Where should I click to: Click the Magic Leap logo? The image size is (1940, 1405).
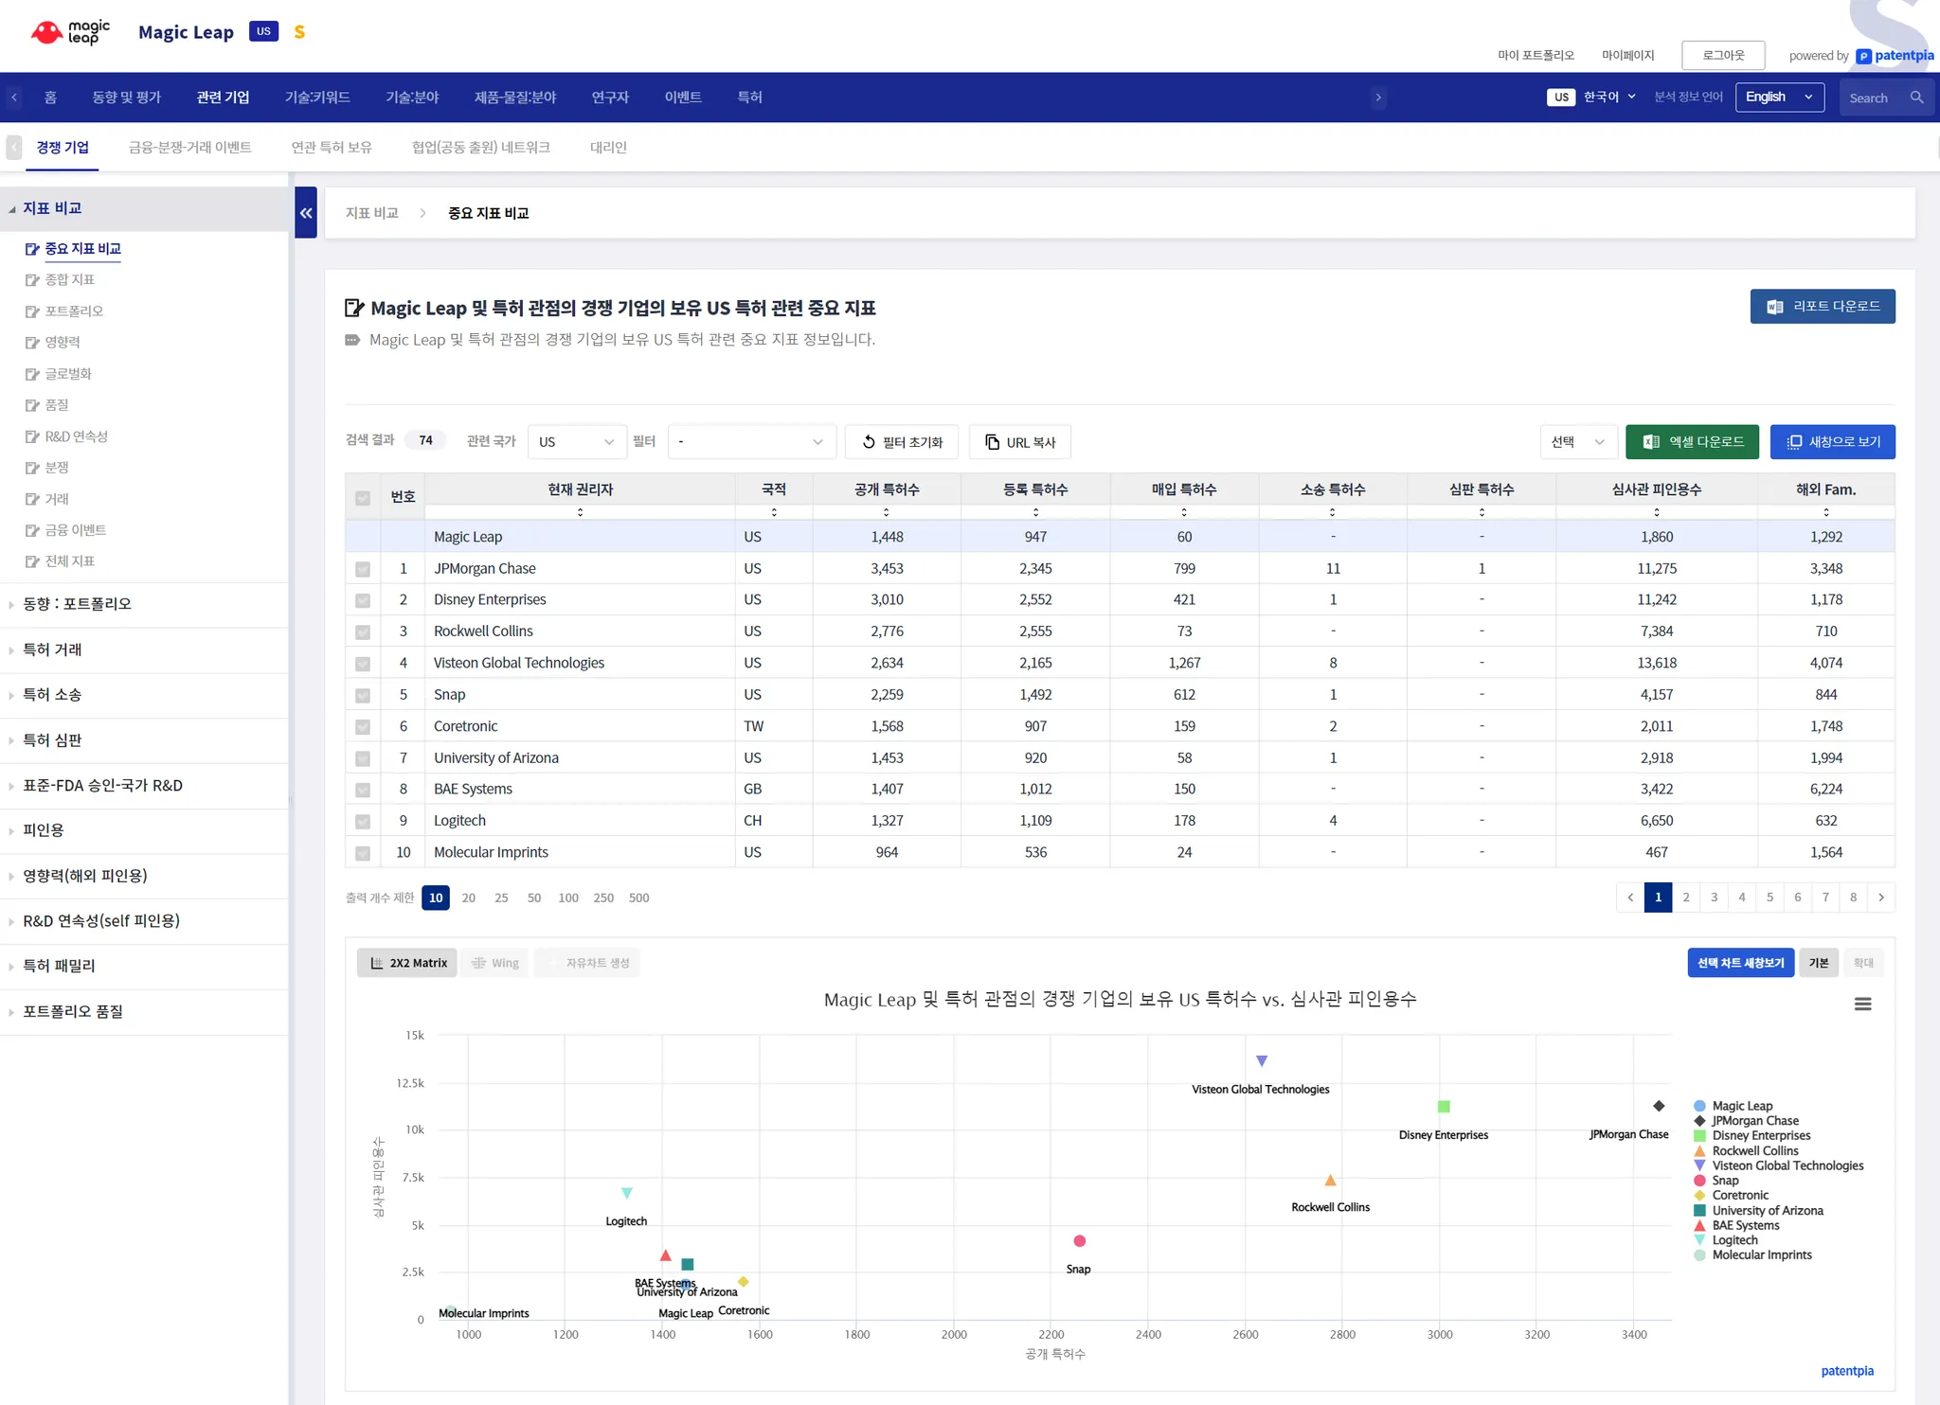71,32
